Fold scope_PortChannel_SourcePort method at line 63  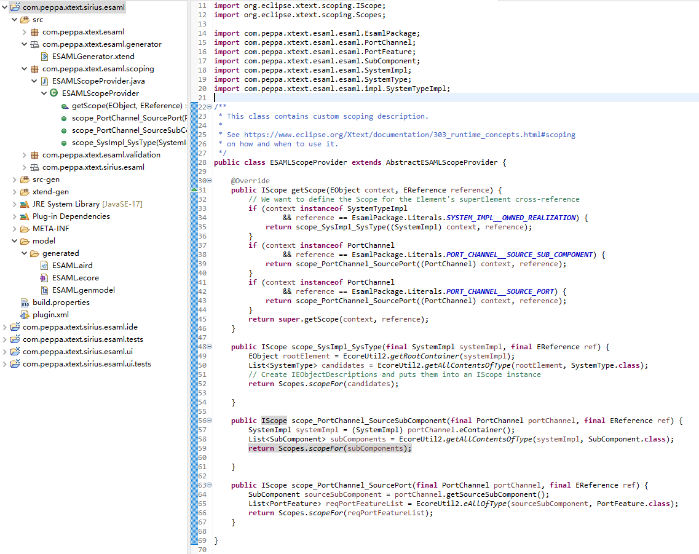(210, 485)
